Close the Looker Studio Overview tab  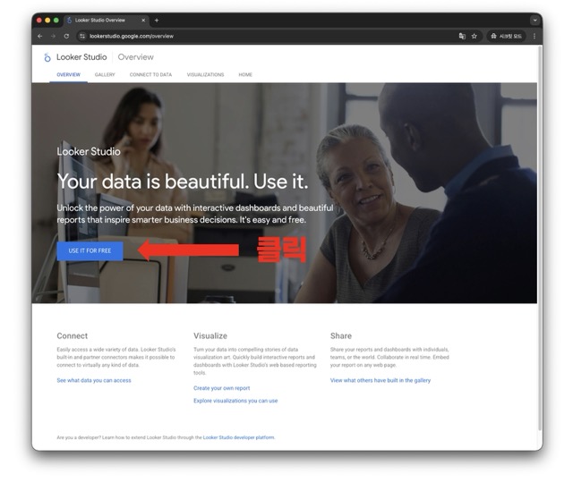(x=143, y=21)
